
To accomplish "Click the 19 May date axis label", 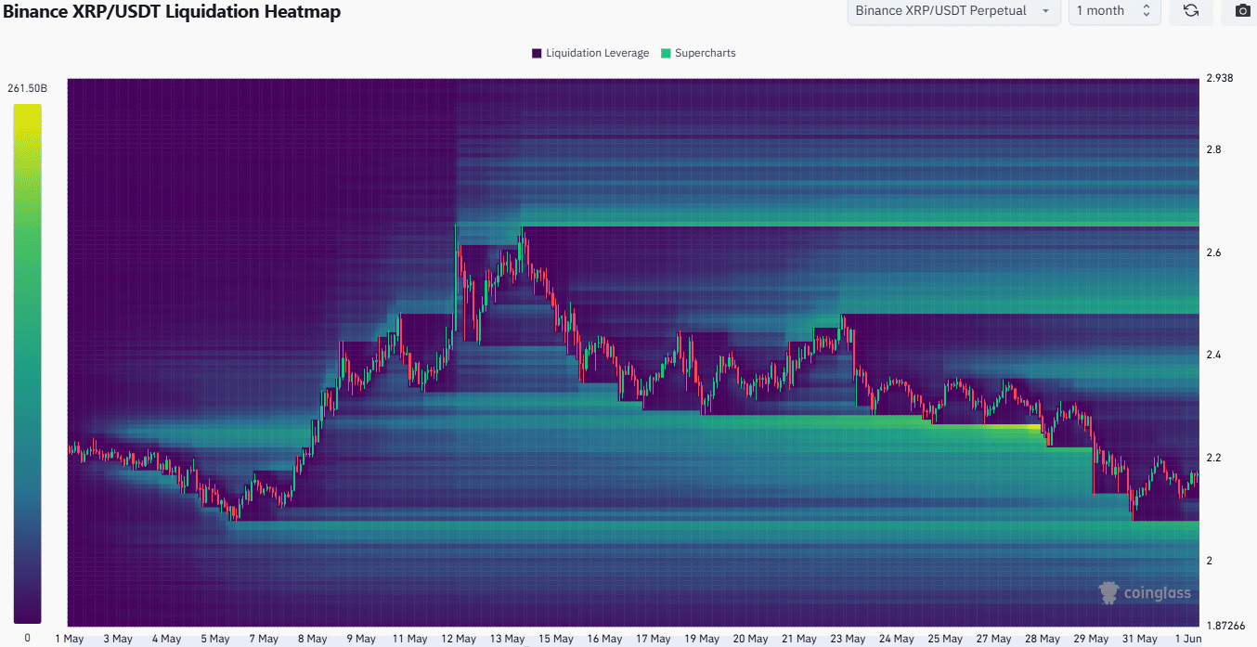I will tap(700, 639).
